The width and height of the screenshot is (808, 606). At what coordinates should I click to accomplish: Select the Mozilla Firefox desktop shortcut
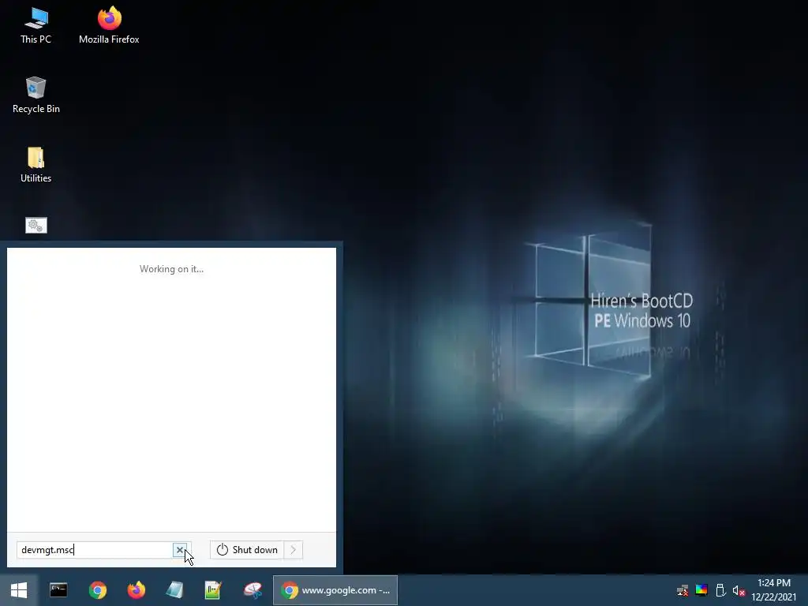click(x=109, y=26)
